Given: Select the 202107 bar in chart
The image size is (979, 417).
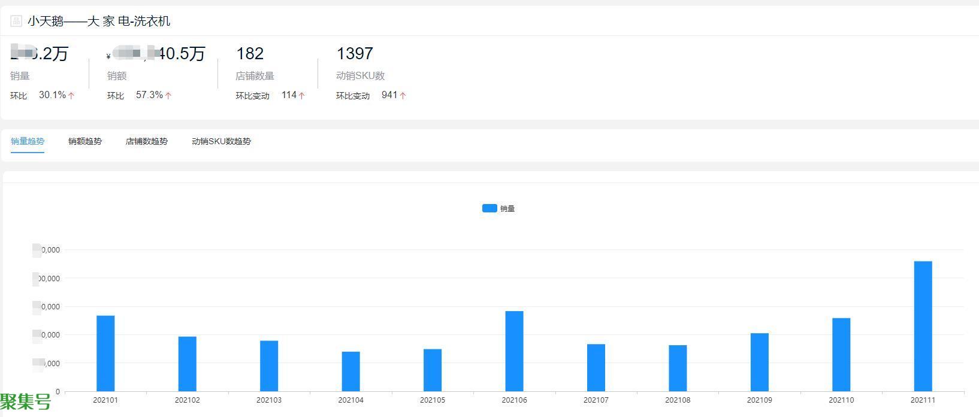Looking at the screenshot, I should click(596, 368).
